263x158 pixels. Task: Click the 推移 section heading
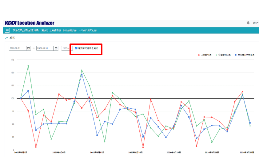12,38
